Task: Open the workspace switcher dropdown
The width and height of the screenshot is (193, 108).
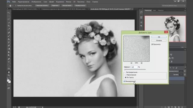Action: pos(174,6)
